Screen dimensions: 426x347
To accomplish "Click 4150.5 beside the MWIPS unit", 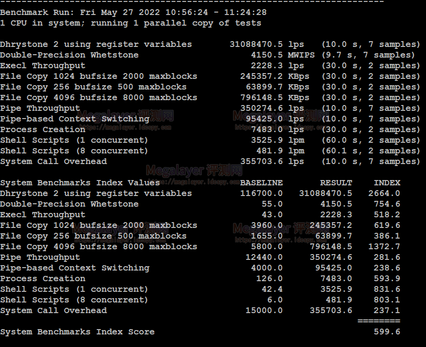I will coord(267,55).
